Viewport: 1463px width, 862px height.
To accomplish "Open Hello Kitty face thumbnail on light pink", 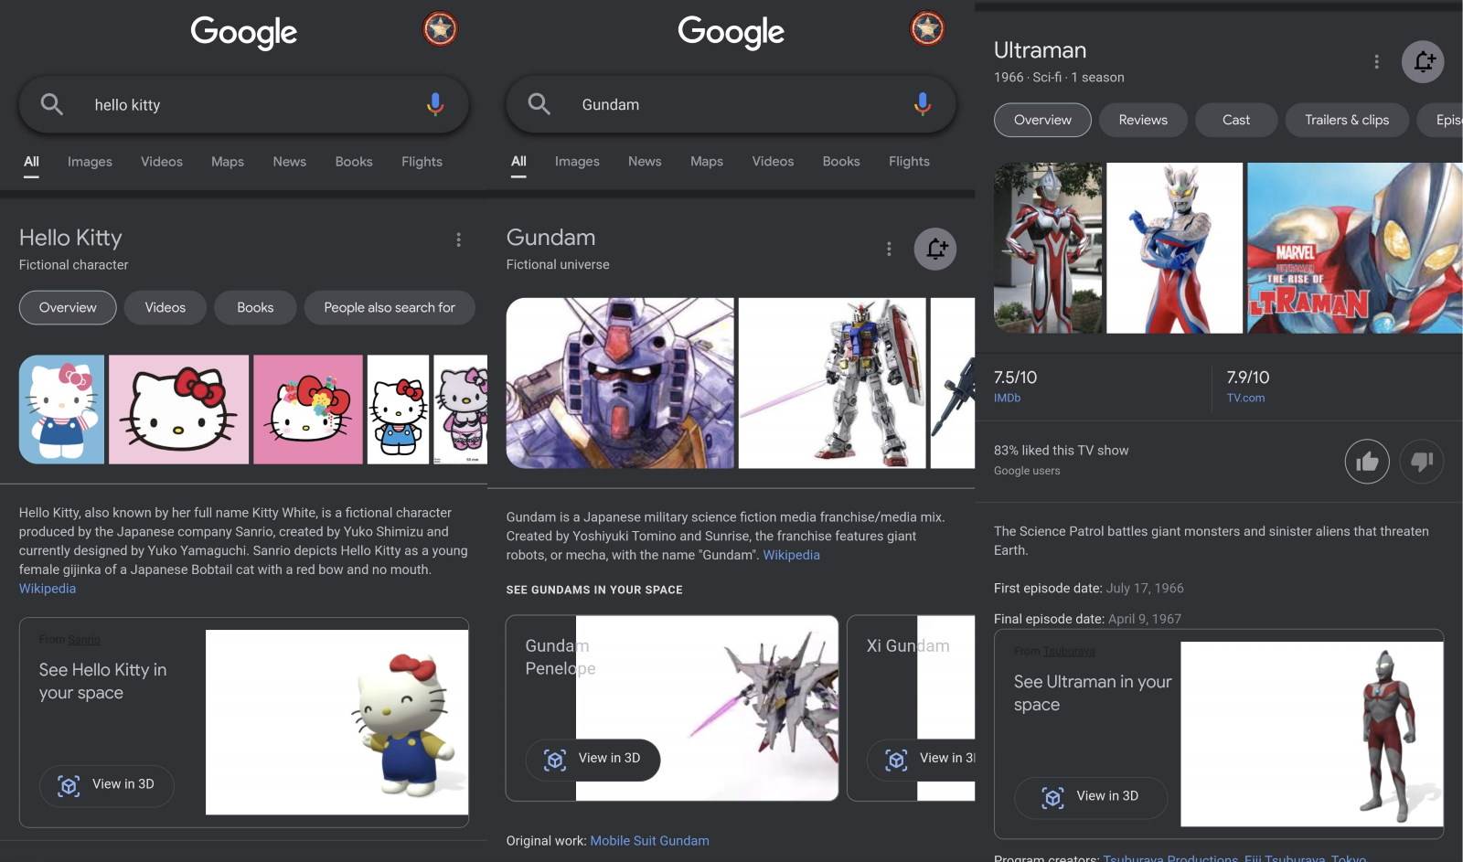I will click(178, 410).
